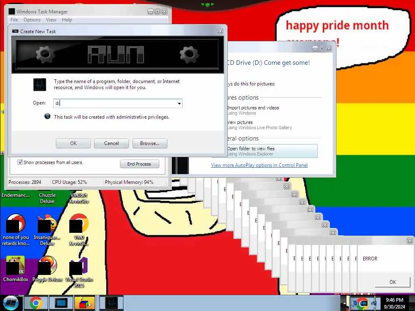Open Task Manager Options menu

pyautogui.click(x=32, y=20)
